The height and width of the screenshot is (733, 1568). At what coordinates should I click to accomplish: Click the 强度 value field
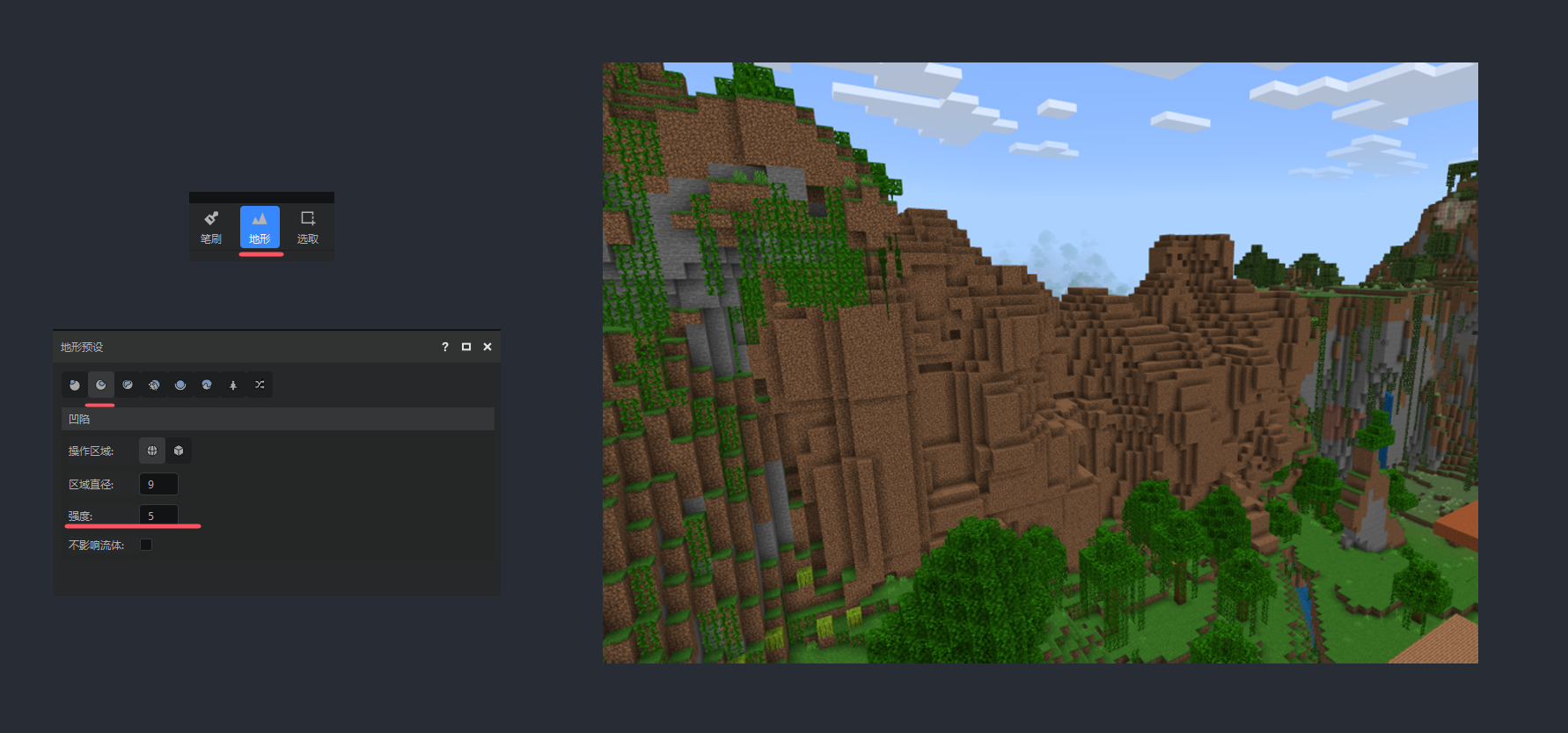point(158,516)
